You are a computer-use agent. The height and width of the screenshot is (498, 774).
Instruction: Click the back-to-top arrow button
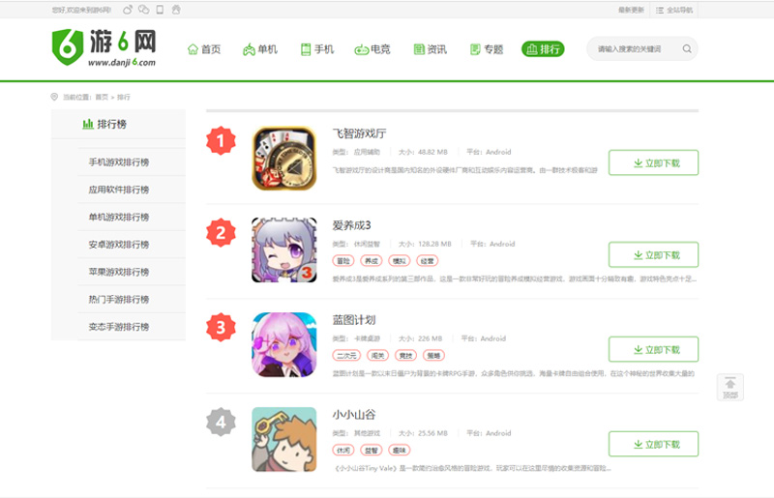pos(730,388)
